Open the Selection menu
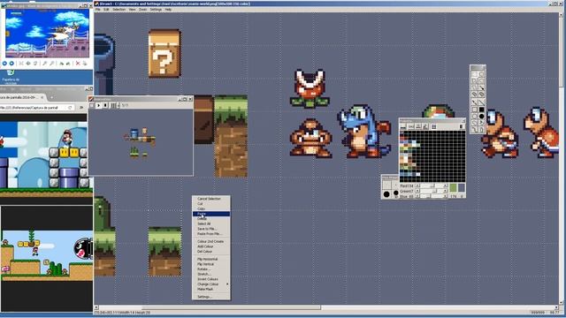This screenshot has width=566, height=318. (119, 10)
